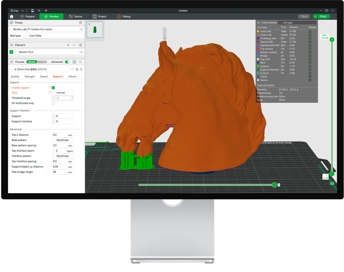Select Global process scope
344x272 pixels.
[31, 62]
